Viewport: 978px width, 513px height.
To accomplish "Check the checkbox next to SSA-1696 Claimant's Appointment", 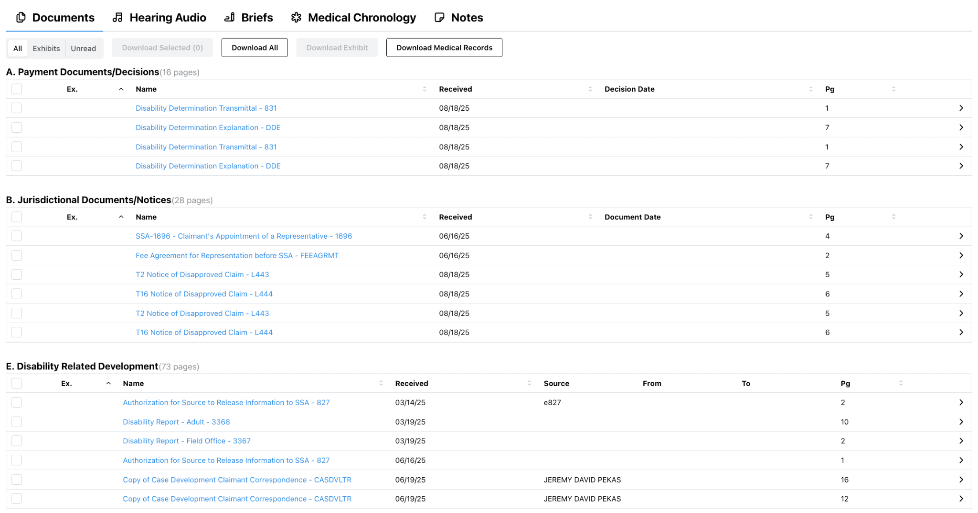I will click(x=17, y=236).
